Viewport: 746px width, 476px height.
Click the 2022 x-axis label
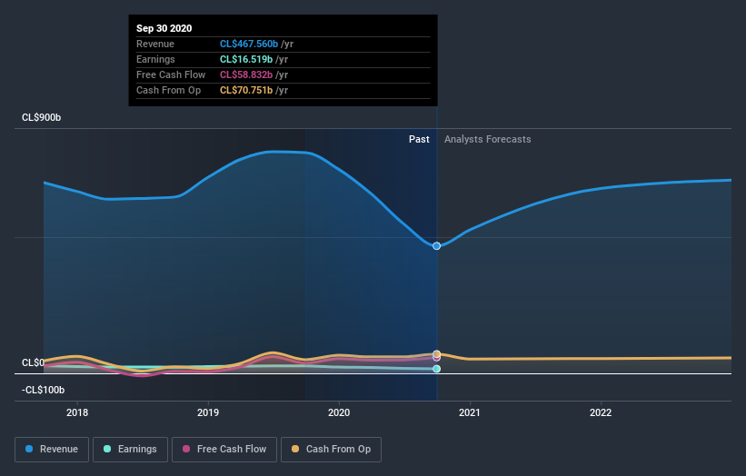[601, 412]
